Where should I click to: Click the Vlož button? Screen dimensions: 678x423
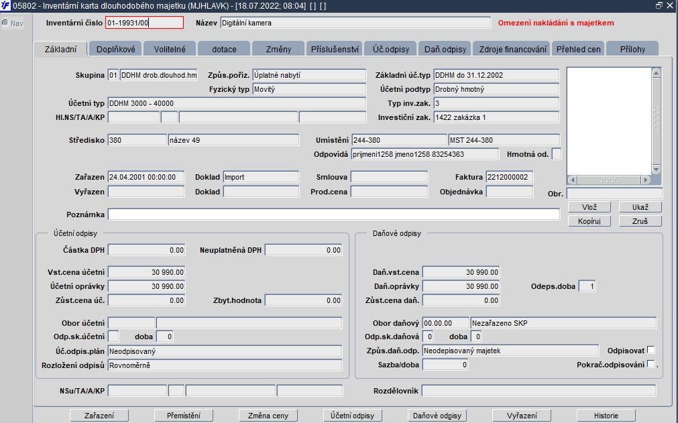point(589,207)
